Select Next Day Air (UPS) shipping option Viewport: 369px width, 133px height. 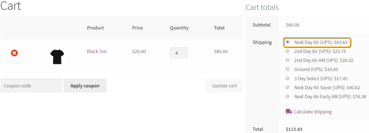(287, 42)
